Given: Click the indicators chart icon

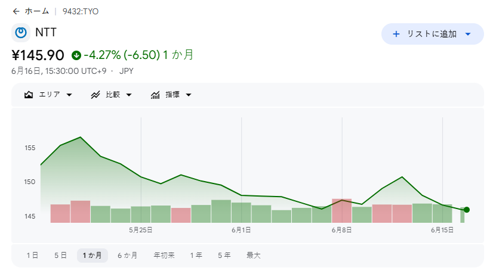Looking at the screenshot, I should pyautogui.click(x=155, y=95).
